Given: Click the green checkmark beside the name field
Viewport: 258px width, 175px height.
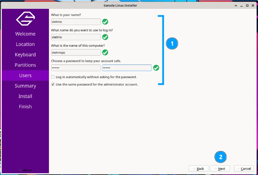Looking at the screenshot, I should click(x=105, y=22).
